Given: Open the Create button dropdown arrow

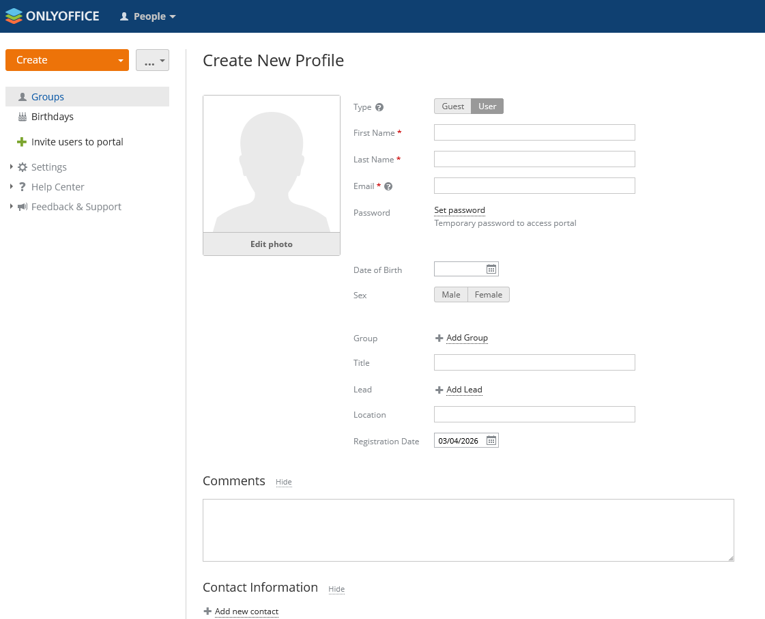Looking at the screenshot, I should click(121, 61).
